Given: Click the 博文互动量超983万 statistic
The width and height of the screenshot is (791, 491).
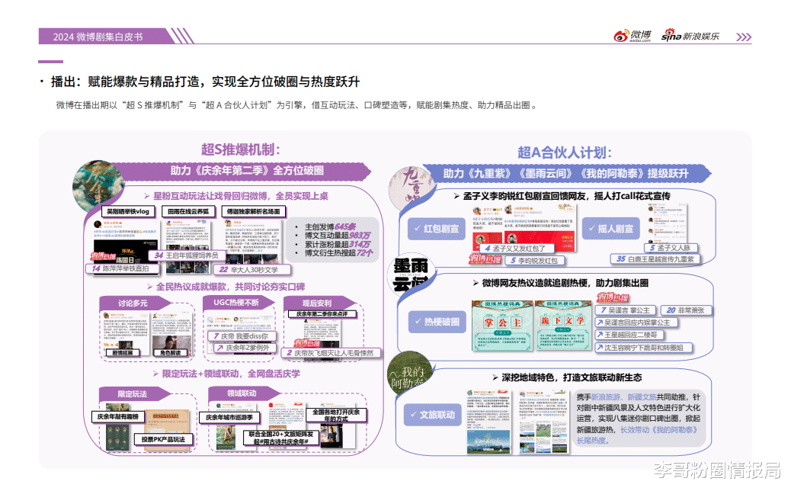Looking at the screenshot, I should point(338,236).
